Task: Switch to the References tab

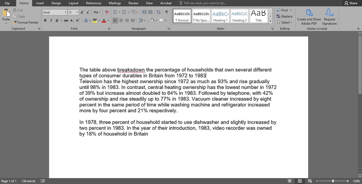Action: click(x=94, y=3)
